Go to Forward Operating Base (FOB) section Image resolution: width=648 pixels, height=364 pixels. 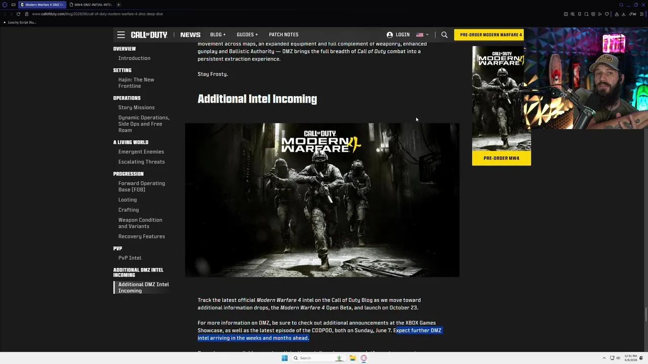click(x=142, y=187)
